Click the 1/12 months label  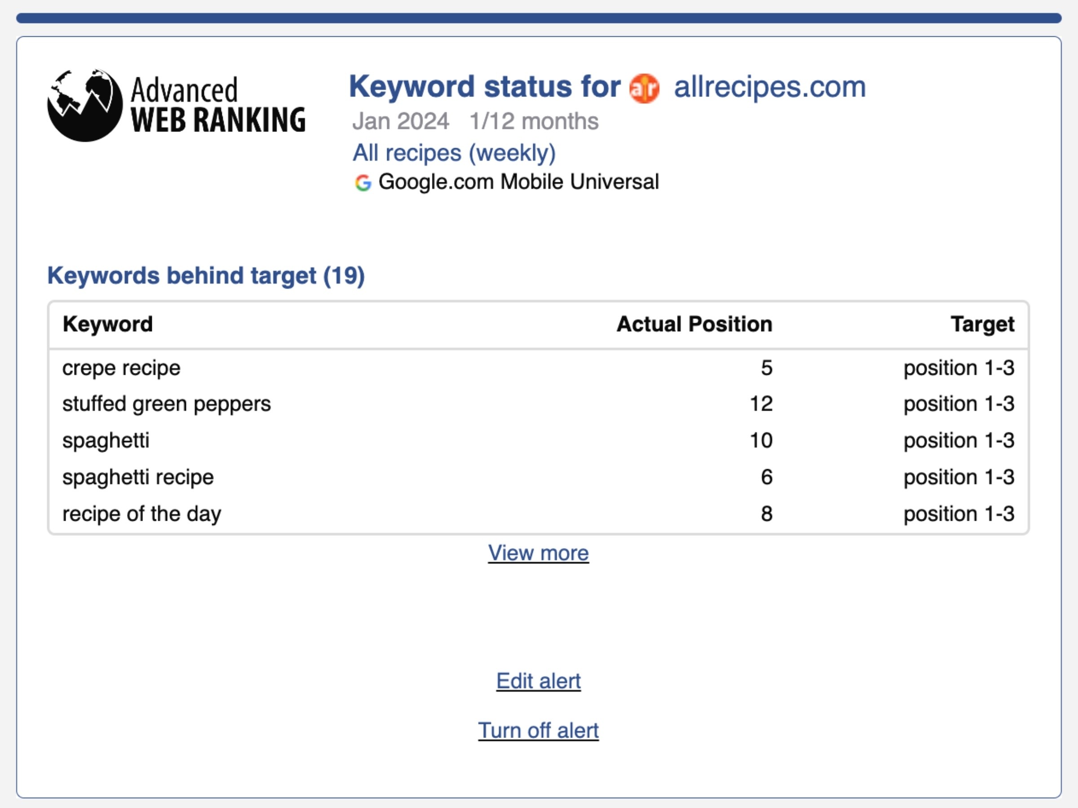pos(534,121)
